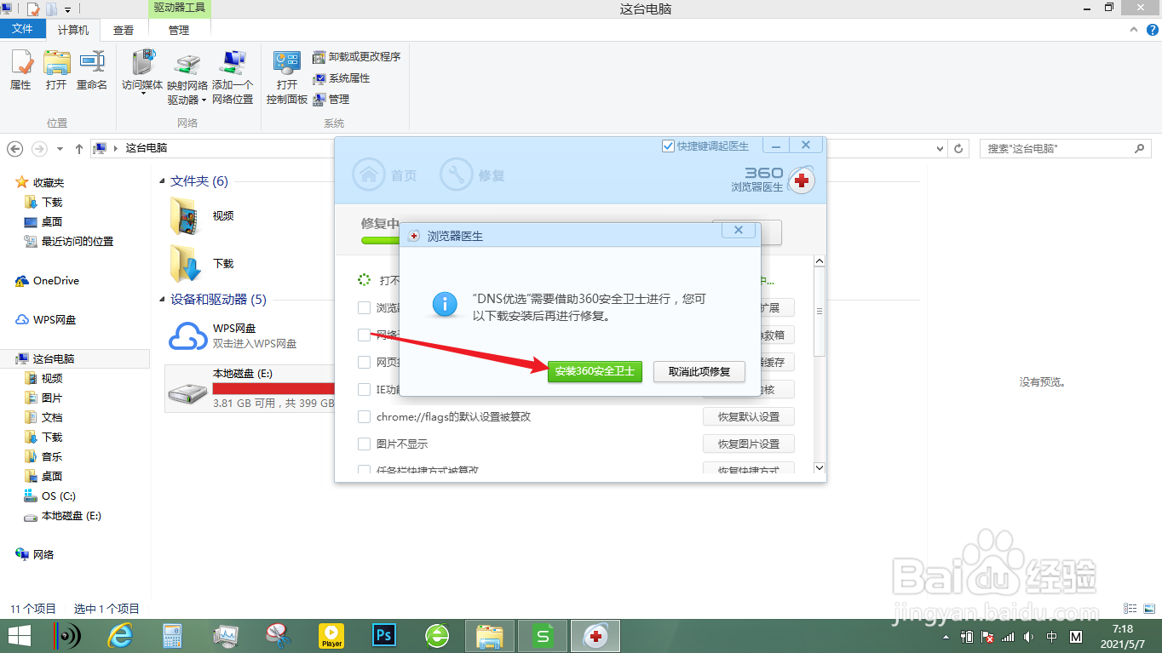Click the 添加一个网络位置 ribbon icon
Viewport: 1162px width, 653px height.
coord(233,77)
